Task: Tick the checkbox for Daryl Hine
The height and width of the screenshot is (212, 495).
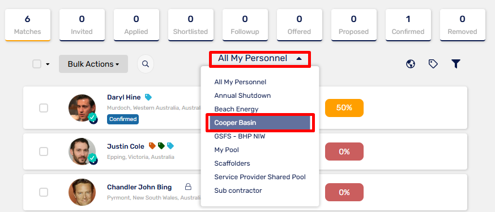Action: pos(44,108)
